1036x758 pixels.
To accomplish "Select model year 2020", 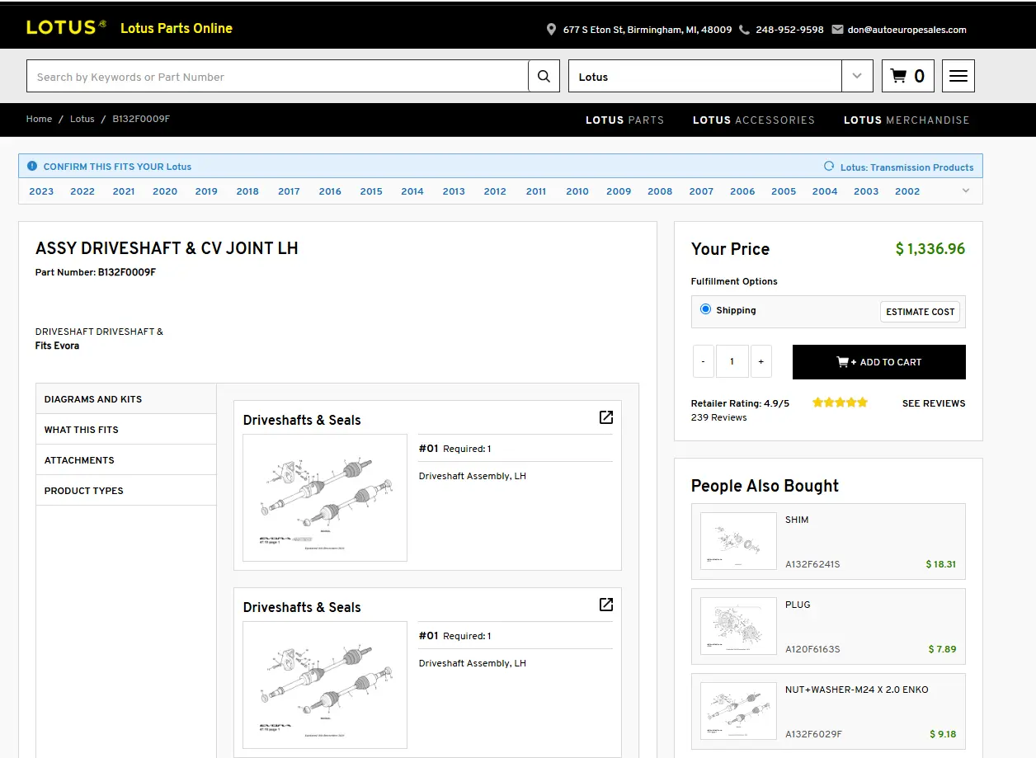I will coord(165,191).
